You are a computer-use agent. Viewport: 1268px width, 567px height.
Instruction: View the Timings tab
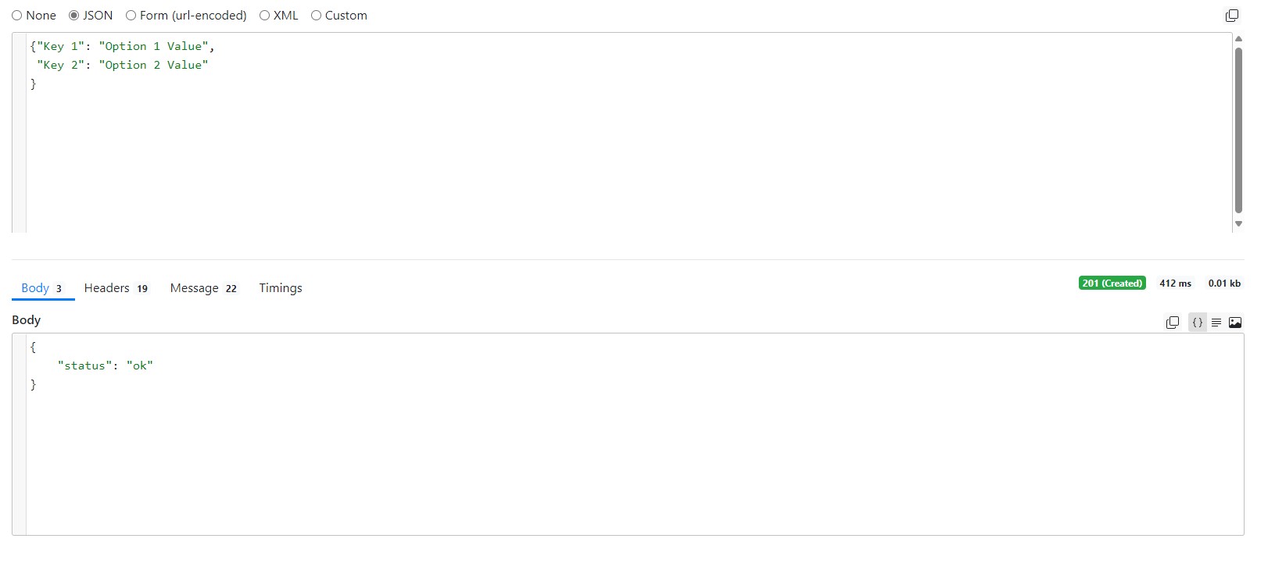tap(281, 288)
